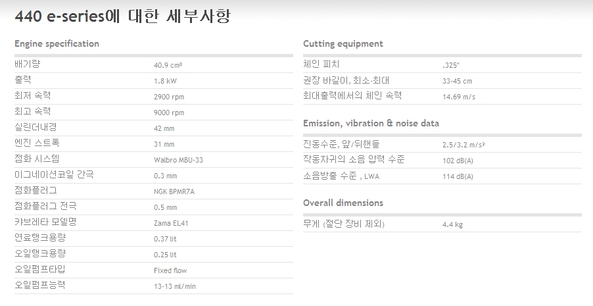Select the value '14.69 m/s'
The width and height of the screenshot is (593, 306).
(x=459, y=97)
